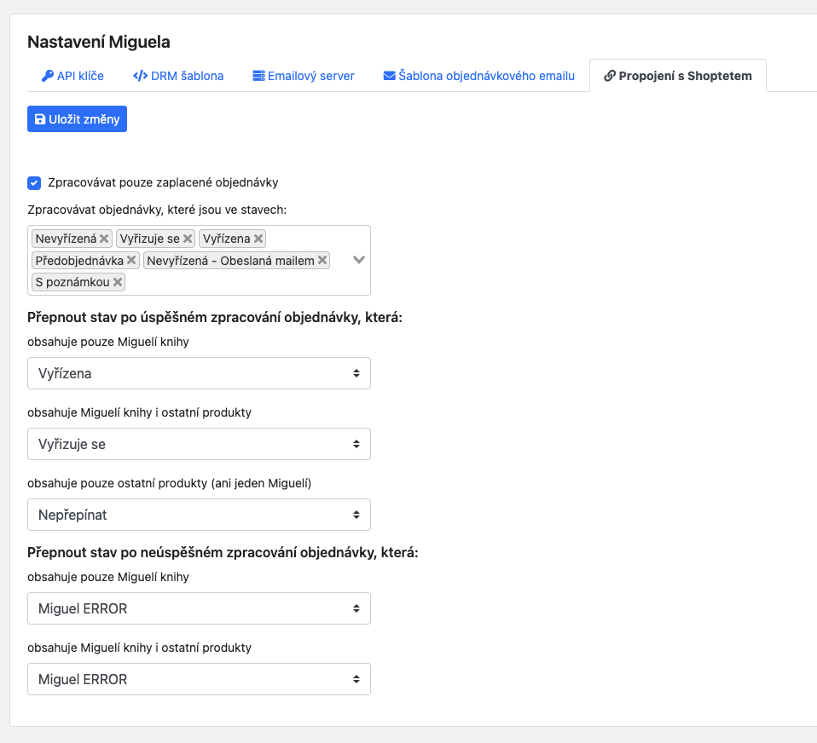Screen dimensions: 817x743
Task: Remove the Vyřízena tag
Action: pyautogui.click(x=258, y=239)
